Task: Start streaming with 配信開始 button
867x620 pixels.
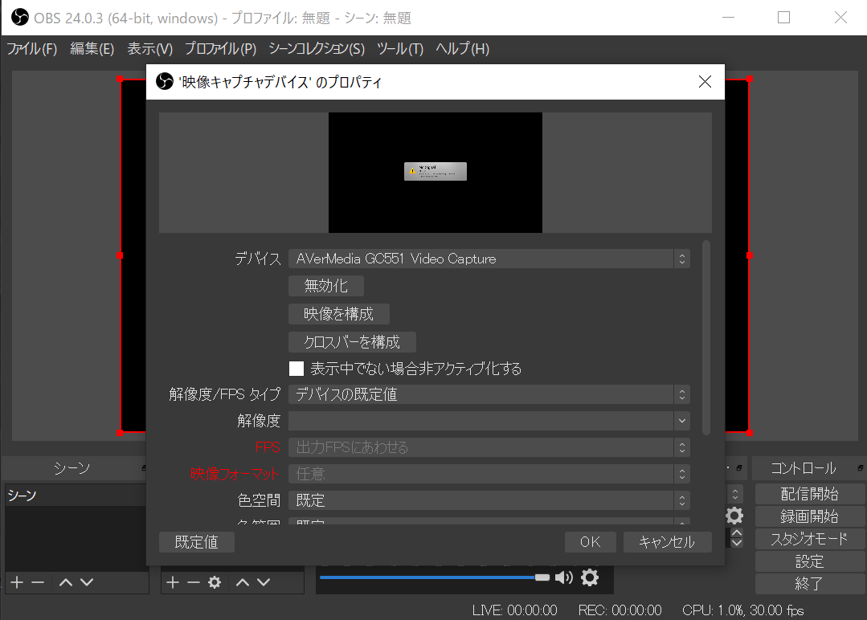Action: (x=809, y=493)
